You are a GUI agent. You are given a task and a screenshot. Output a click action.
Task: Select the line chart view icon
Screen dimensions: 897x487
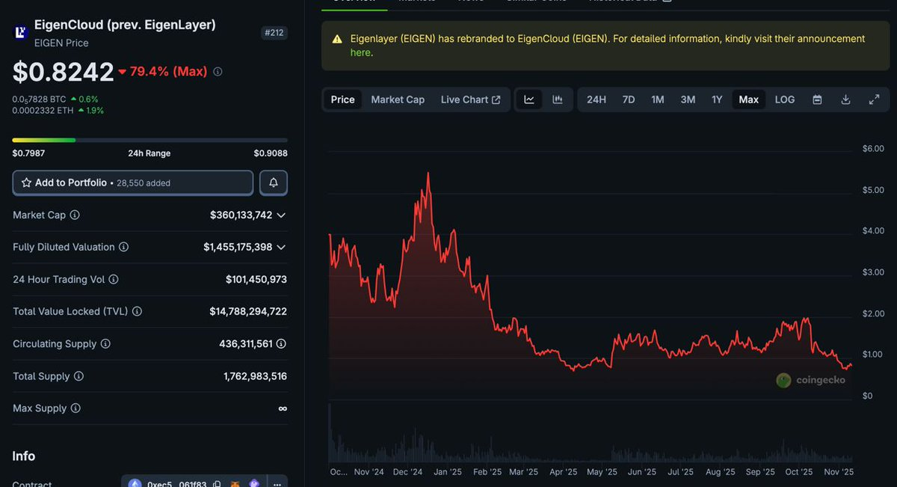pyautogui.click(x=529, y=99)
